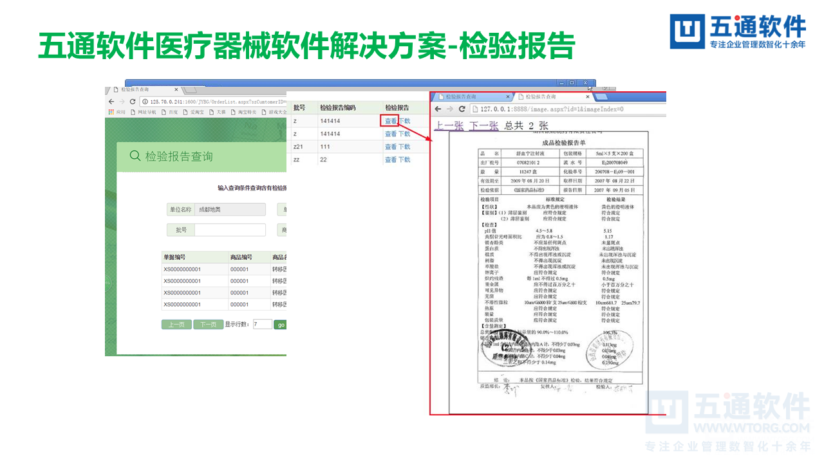Click the page icon in the right address bar
Image resolution: width=824 pixels, height=463 pixels.
click(476, 109)
